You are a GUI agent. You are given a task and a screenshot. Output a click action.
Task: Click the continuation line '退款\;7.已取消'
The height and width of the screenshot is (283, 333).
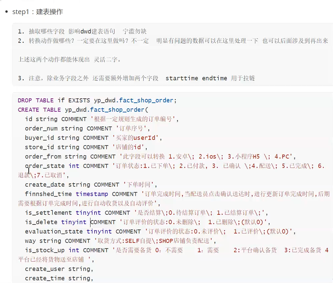43,175
